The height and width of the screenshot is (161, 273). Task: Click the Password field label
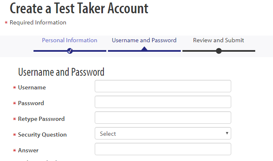click(31, 103)
